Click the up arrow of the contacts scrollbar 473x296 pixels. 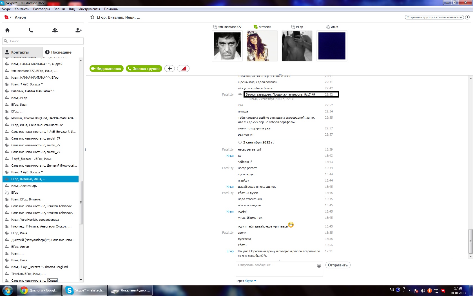[81, 60]
